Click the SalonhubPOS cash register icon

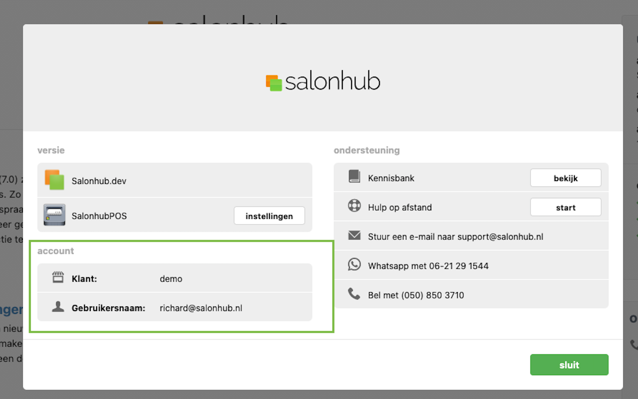click(54, 215)
